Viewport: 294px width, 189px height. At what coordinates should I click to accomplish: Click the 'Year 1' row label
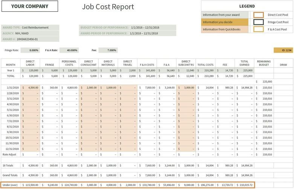pyautogui.click(x=11, y=71)
